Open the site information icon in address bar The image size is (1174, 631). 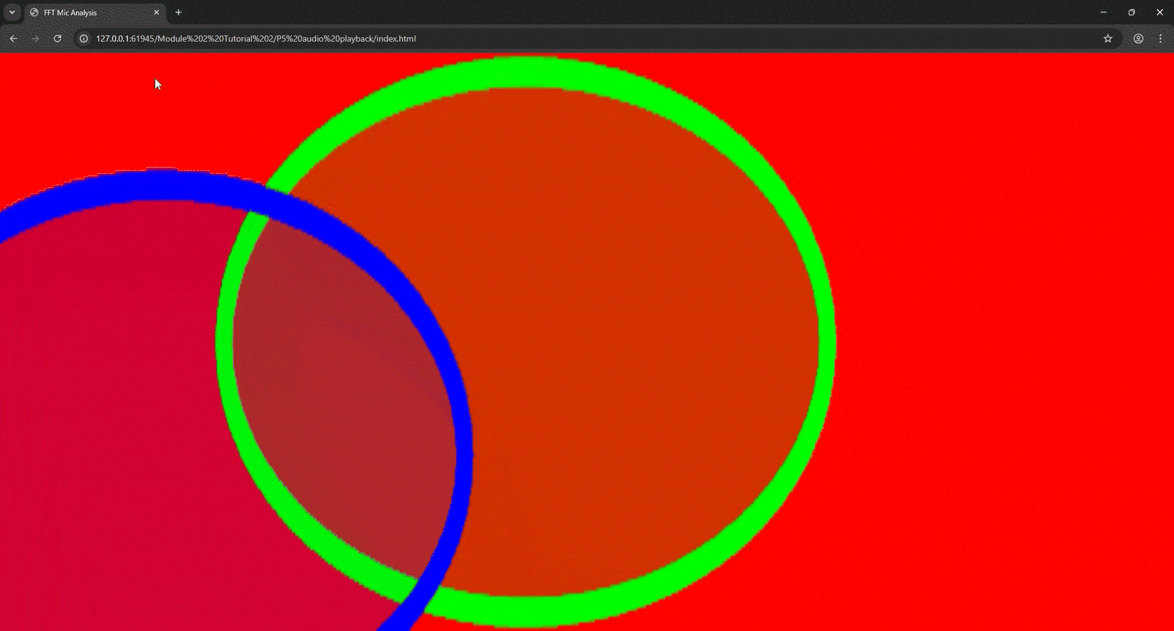(83, 38)
